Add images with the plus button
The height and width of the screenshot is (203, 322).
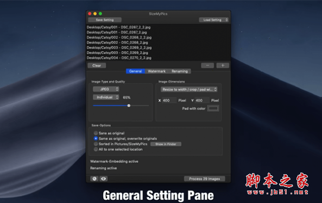pyautogui.click(x=223, y=65)
